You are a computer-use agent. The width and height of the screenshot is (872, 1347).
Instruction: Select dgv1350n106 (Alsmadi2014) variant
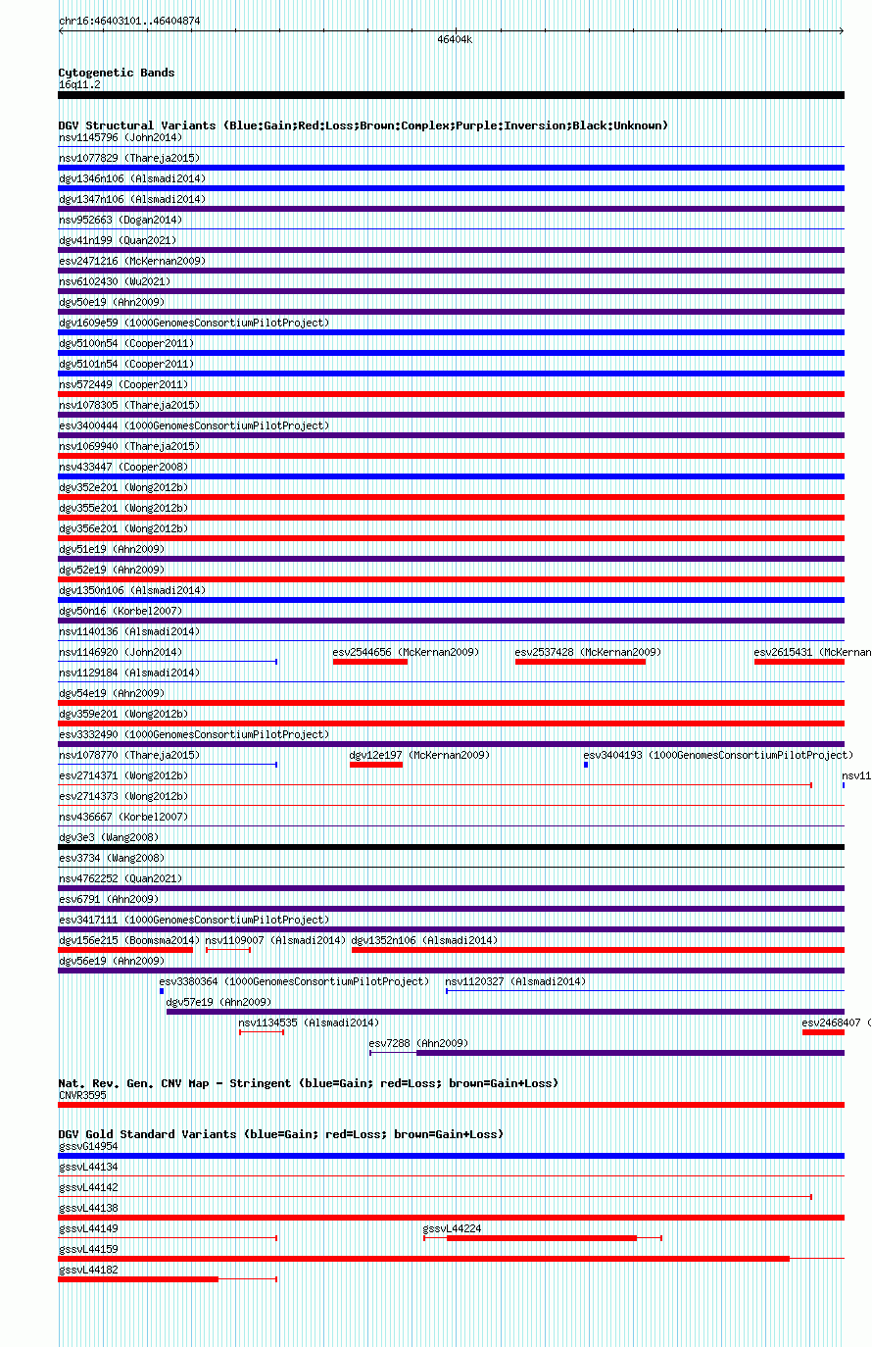point(131,590)
